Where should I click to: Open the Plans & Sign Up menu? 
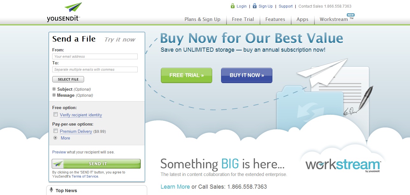pos(202,19)
